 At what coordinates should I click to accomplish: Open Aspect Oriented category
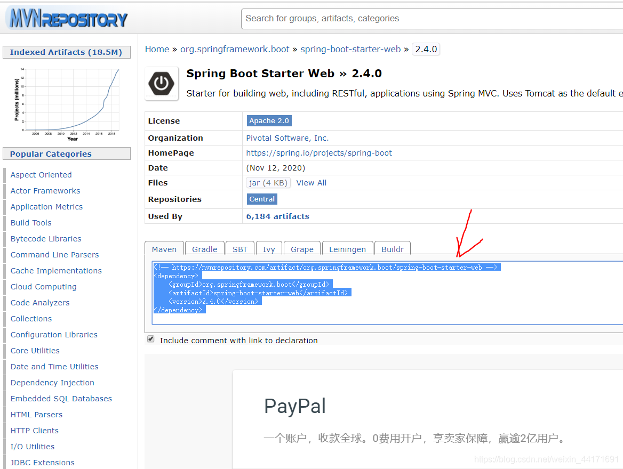[41, 175]
